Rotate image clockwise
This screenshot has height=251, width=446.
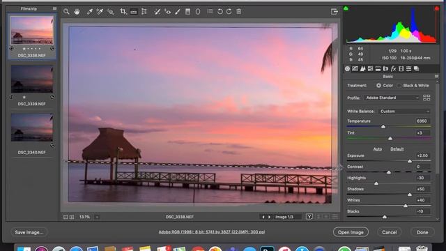(229, 12)
